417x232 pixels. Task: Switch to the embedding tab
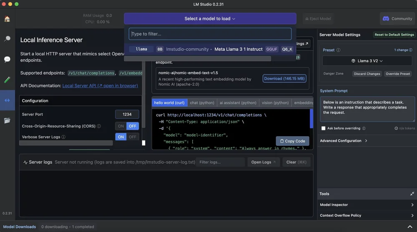tap(302, 103)
